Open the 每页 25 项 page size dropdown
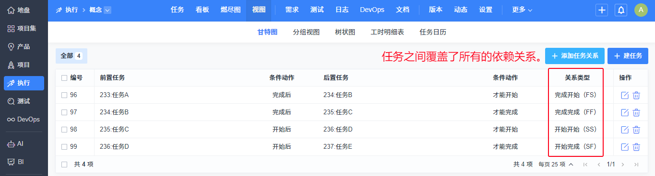655x176 pixels. 556,165
